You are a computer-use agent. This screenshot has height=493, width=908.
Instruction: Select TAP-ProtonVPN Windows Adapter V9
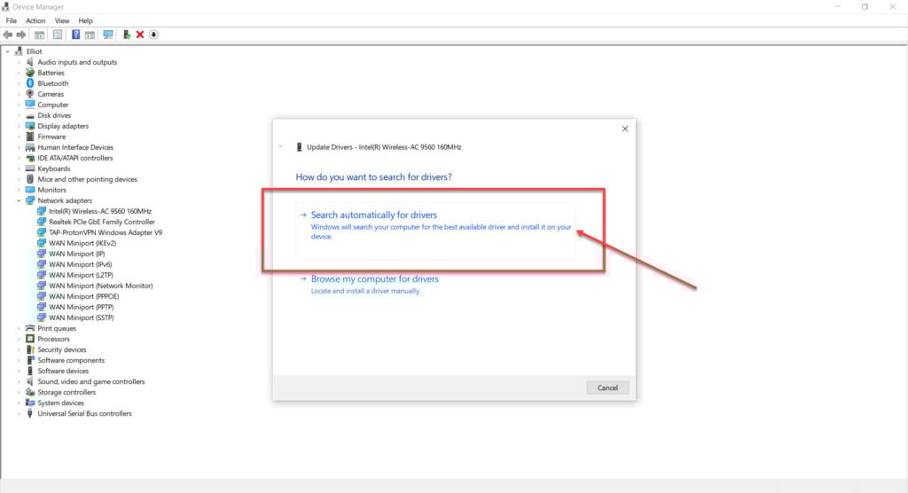[x=106, y=232]
